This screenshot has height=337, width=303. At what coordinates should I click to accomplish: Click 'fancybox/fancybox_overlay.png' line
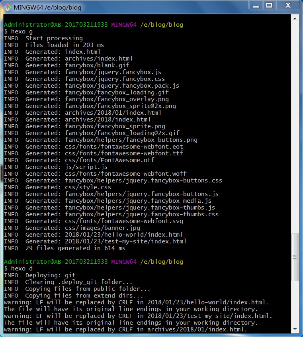pyautogui.click(x=86, y=99)
